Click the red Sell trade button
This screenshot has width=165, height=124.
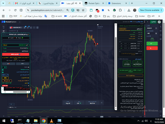pyautogui.click(x=152, y=48)
